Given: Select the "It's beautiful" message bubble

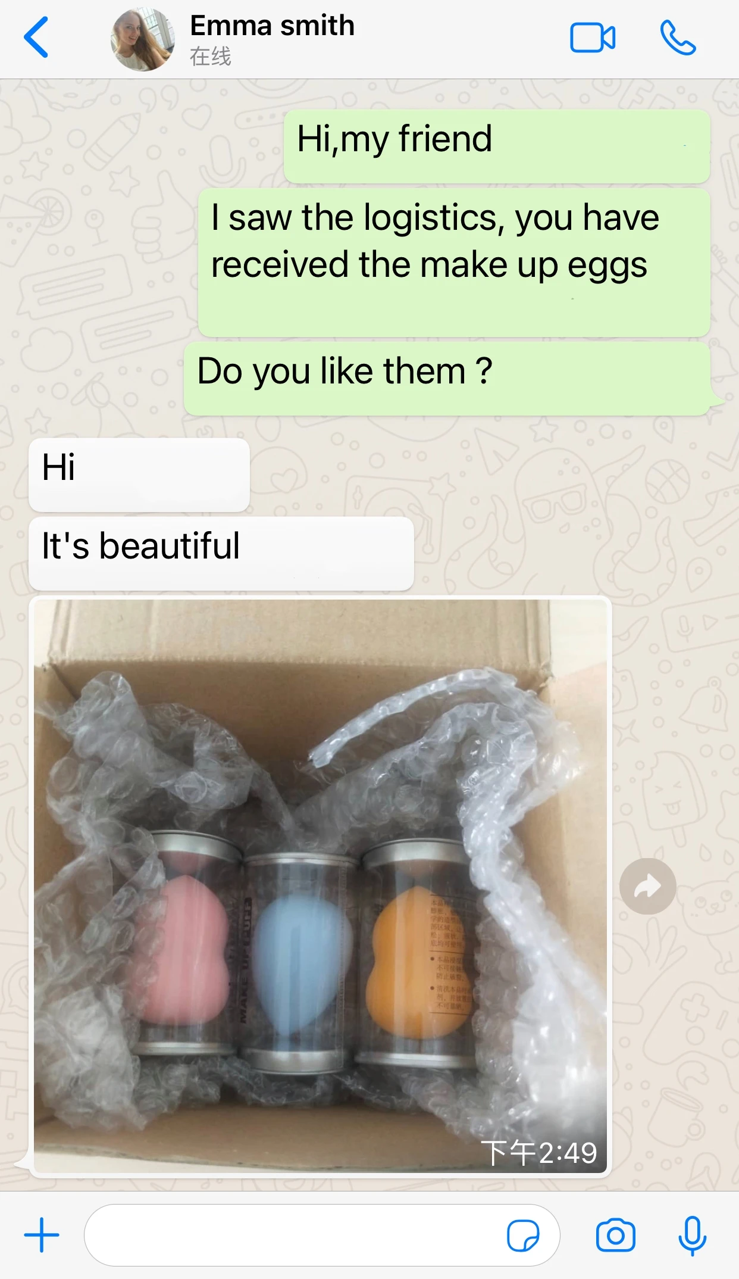Looking at the screenshot, I should pos(221,553).
